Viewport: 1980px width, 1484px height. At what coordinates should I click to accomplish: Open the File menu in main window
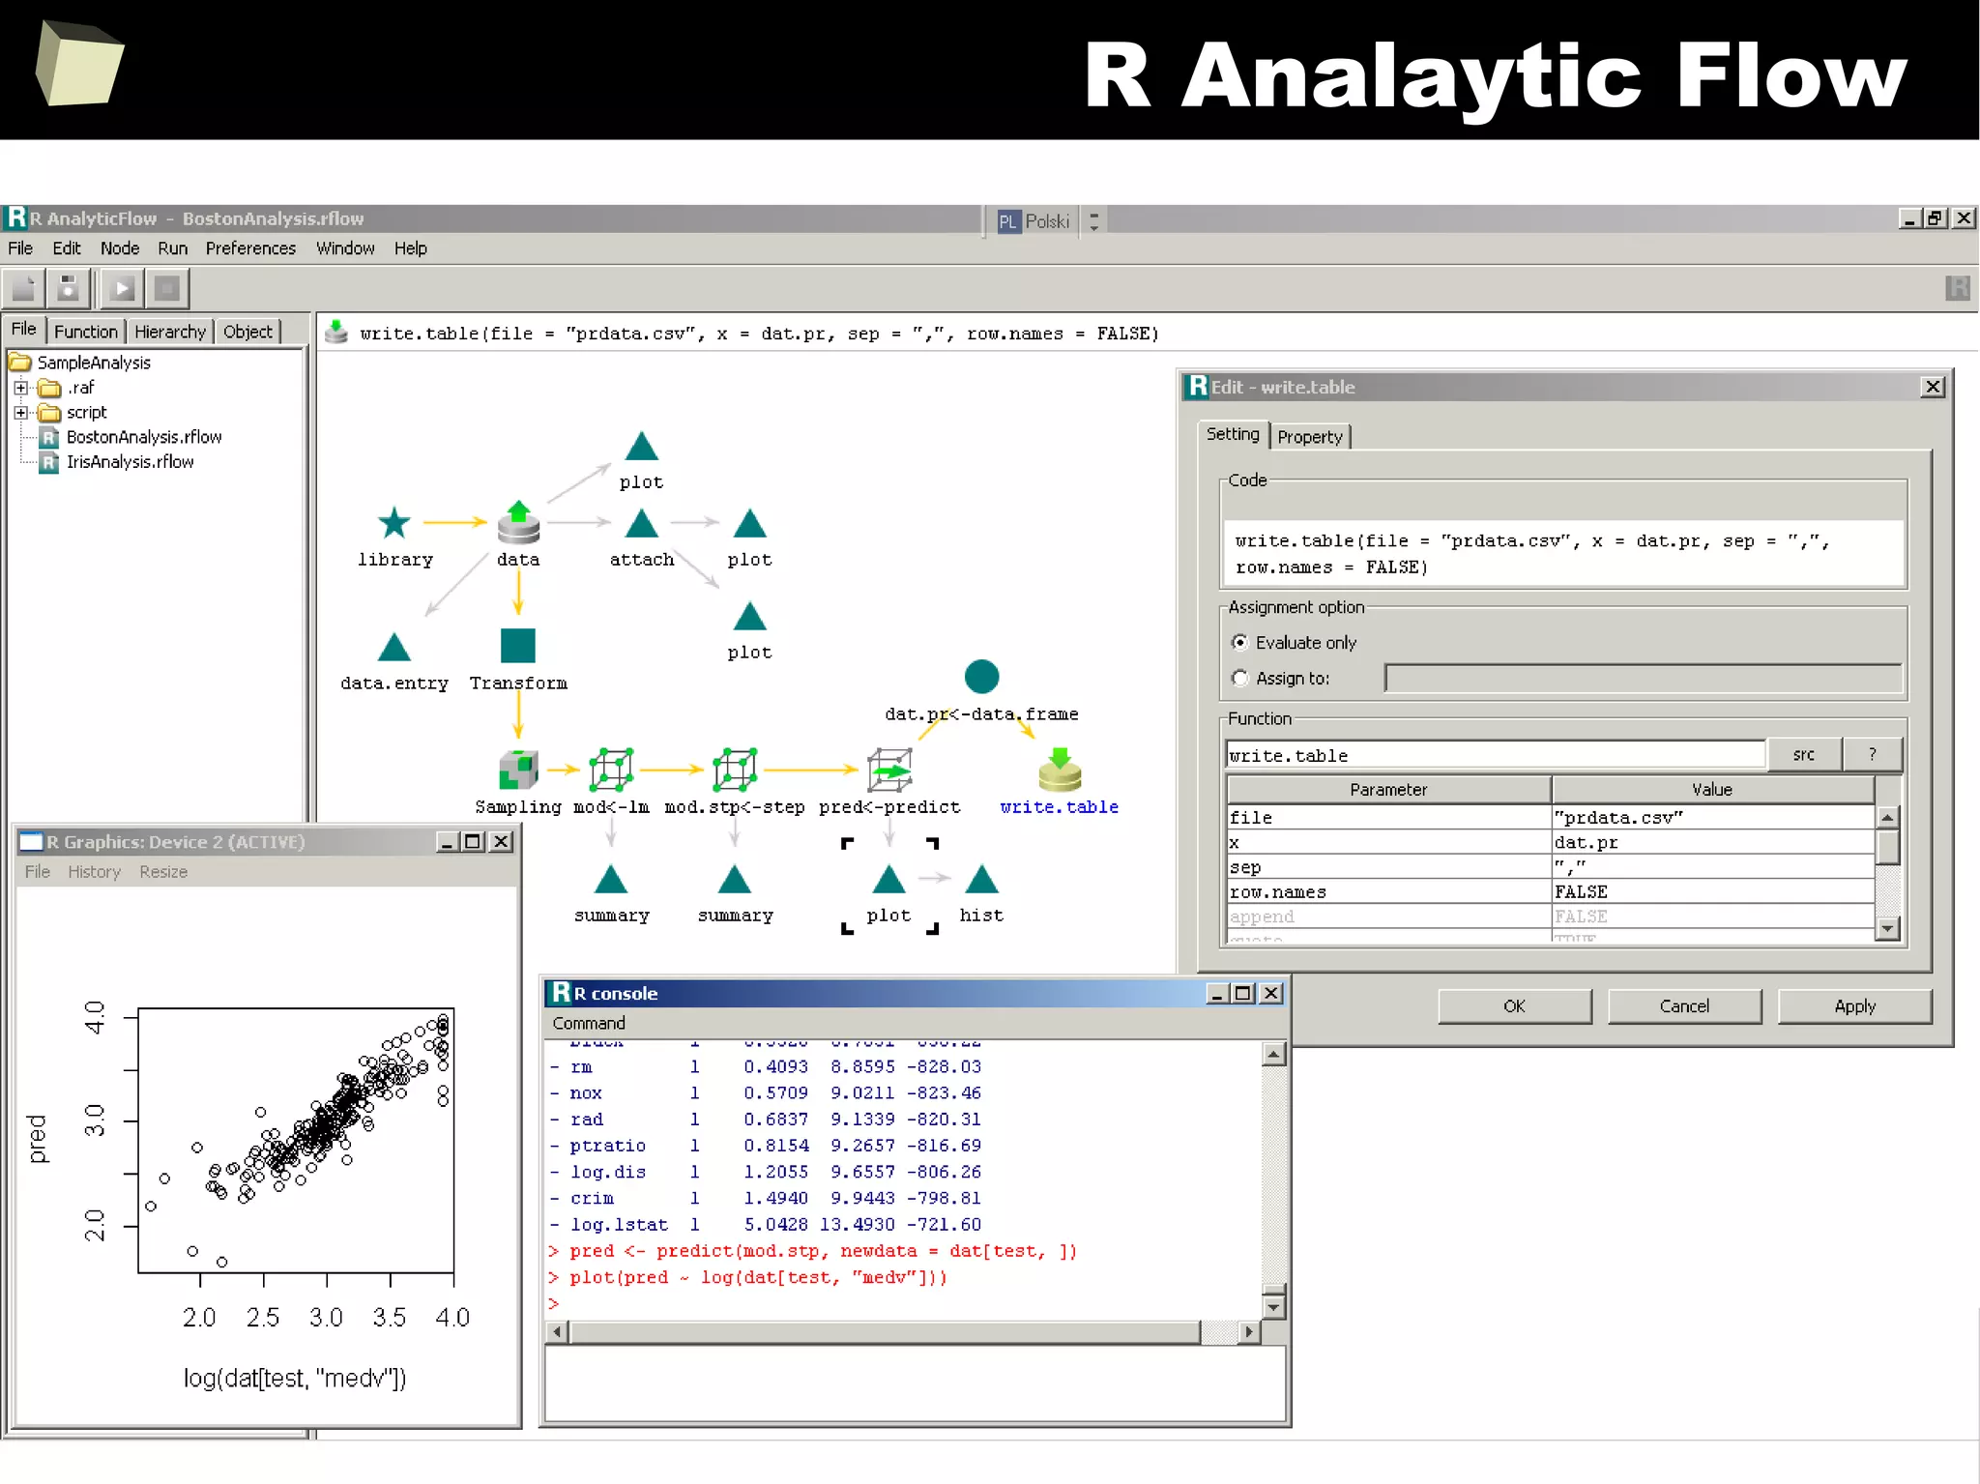click(x=20, y=248)
